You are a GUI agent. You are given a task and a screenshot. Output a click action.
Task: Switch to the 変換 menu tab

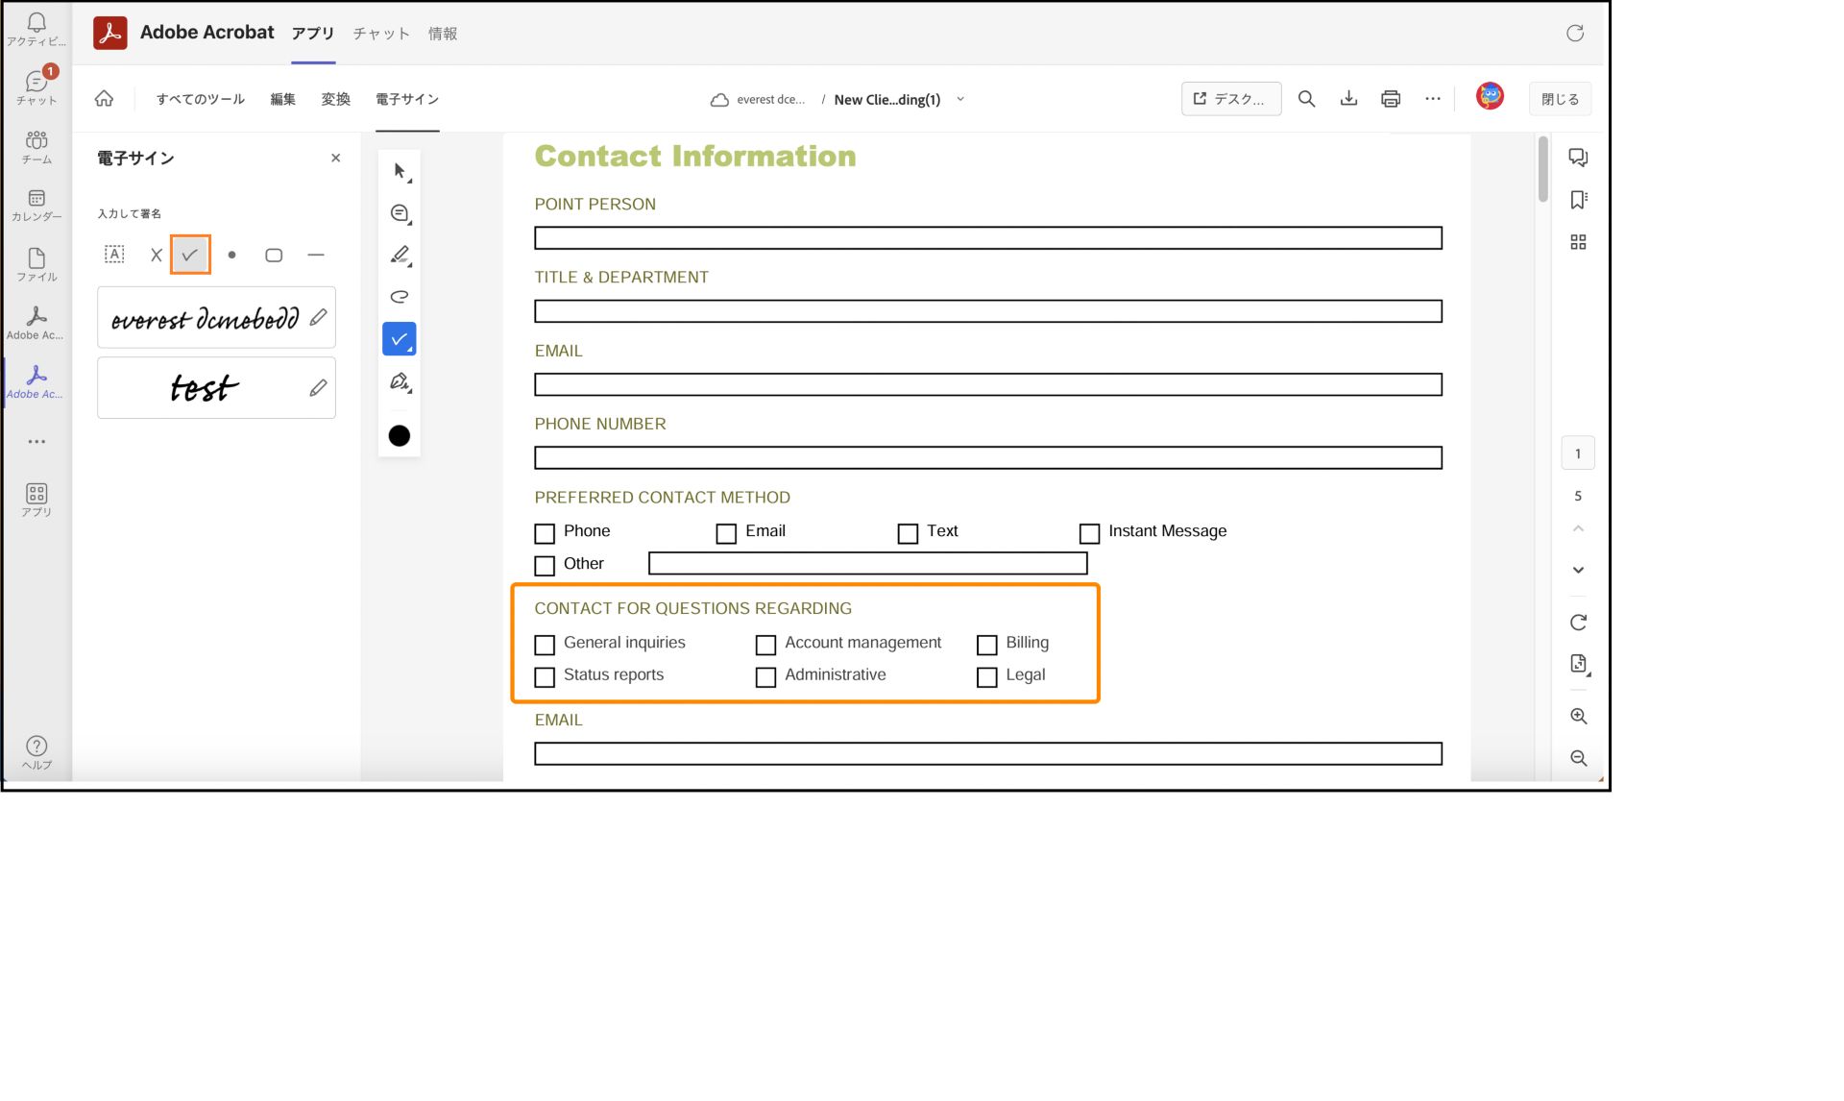pyautogui.click(x=336, y=98)
